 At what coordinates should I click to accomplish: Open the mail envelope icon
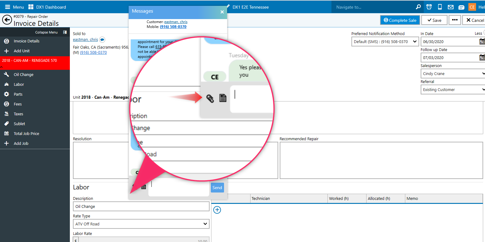451,7
